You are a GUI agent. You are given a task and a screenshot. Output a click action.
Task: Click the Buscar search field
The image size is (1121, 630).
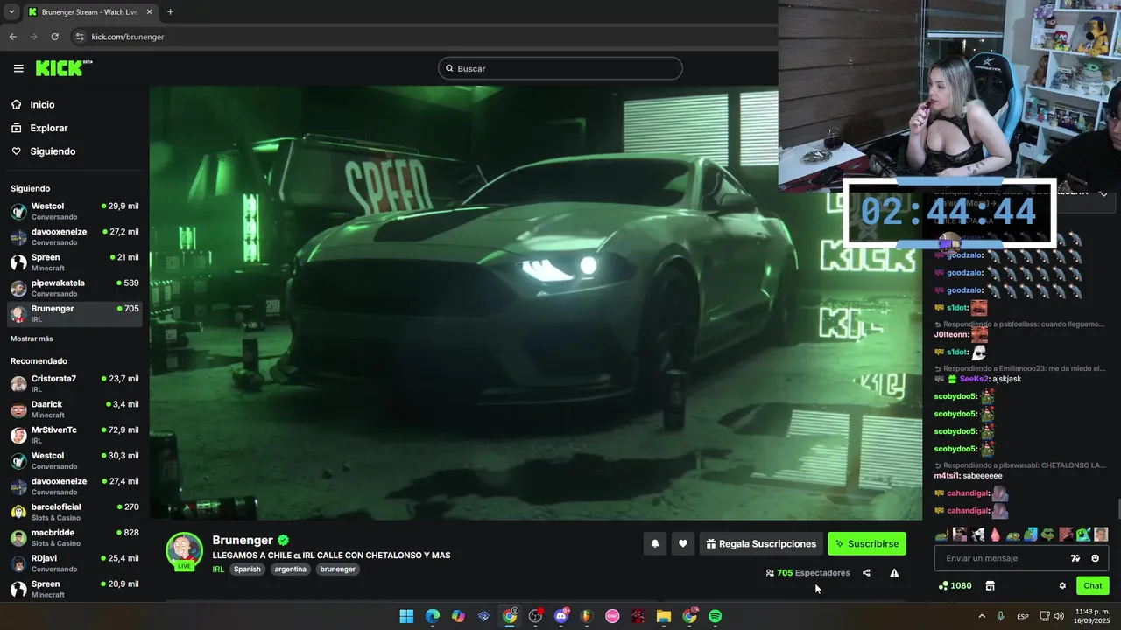click(560, 68)
